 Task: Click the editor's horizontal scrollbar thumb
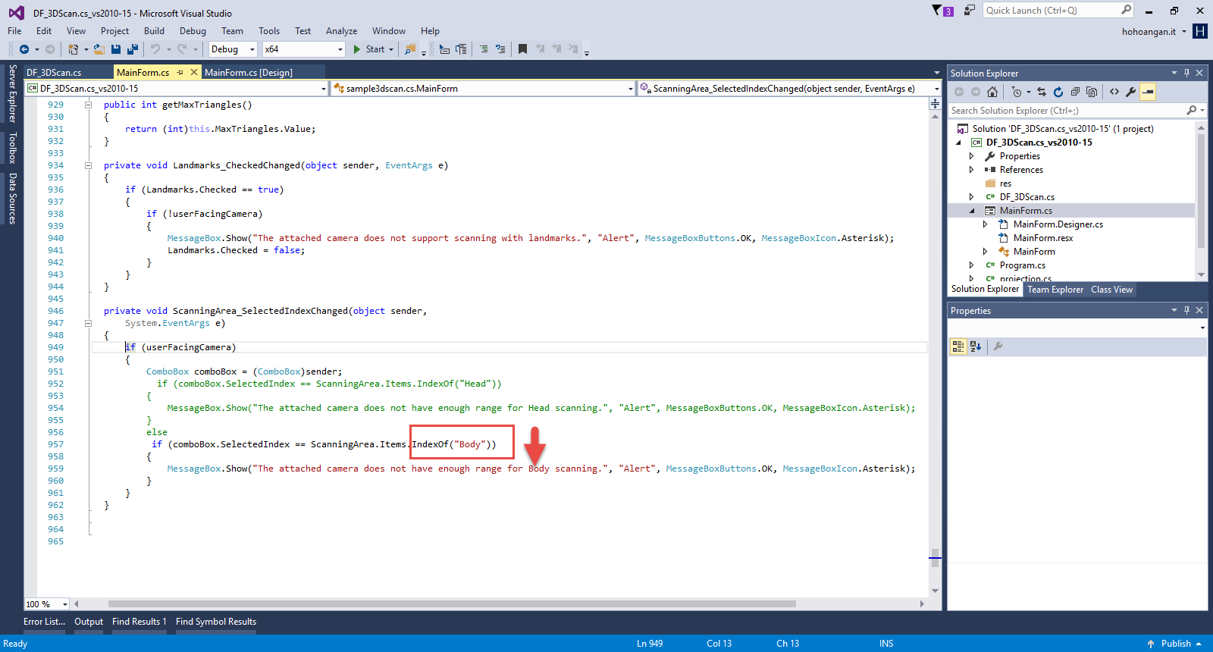point(452,604)
